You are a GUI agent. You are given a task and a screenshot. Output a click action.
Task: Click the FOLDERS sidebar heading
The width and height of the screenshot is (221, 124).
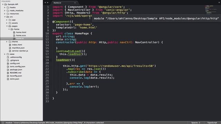pyautogui.click(x=6, y=1)
